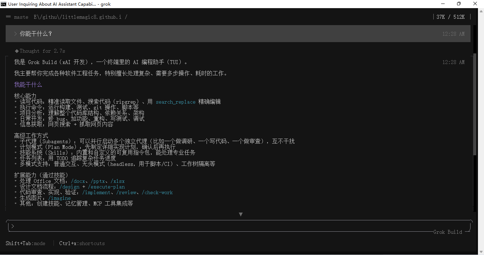This screenshot has width=484, height=255.
Task: Click the 日常开发 bullet line
Action: (79, 118)
